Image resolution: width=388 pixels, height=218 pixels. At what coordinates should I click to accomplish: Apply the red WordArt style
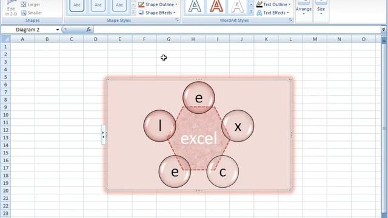point(216,6)
